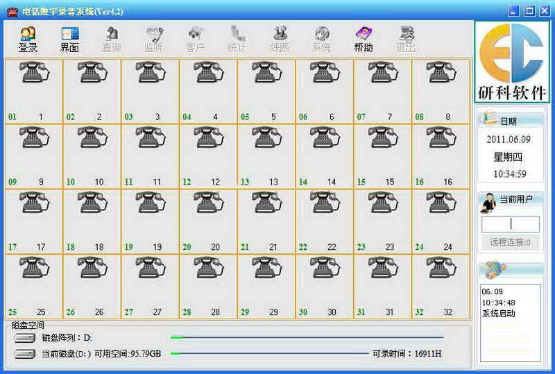
Task: Select the 监听 (Monitor) toolbar icon
Action: pyautogui.click(x=153, y=40)
